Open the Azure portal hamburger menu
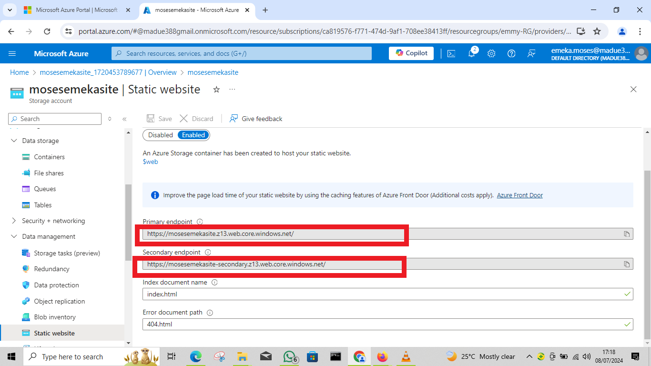 pyautogui.click(x=12, y=53)
